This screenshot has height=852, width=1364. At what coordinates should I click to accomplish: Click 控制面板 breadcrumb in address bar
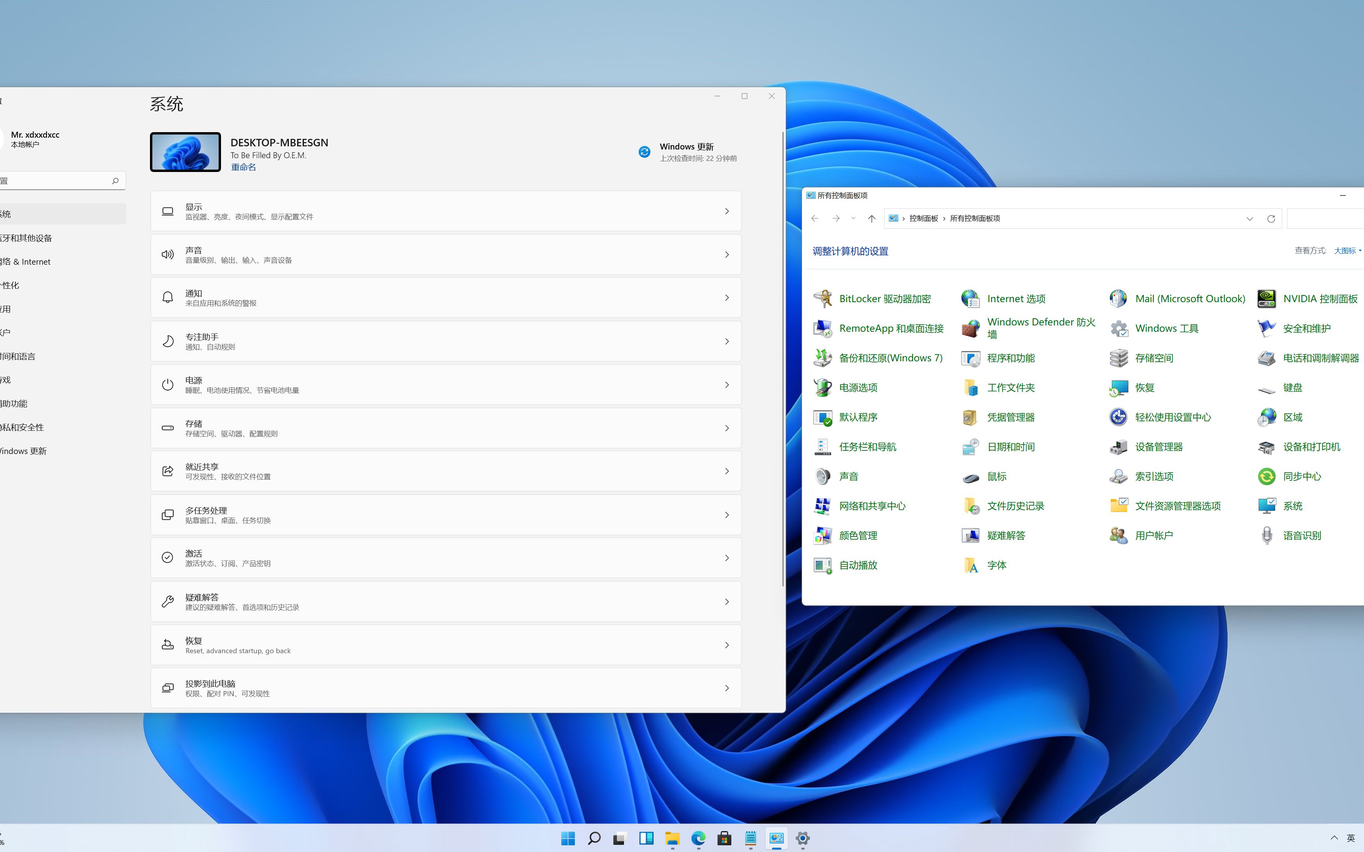click(x=924, y=219)
